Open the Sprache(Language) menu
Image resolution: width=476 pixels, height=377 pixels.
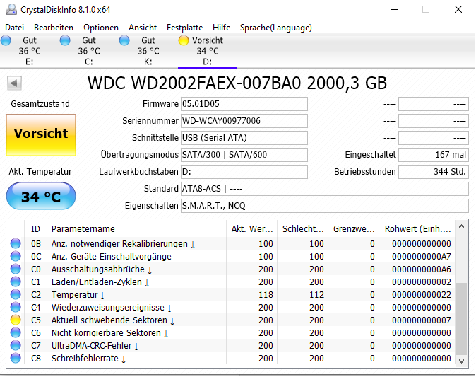point(275,28)
